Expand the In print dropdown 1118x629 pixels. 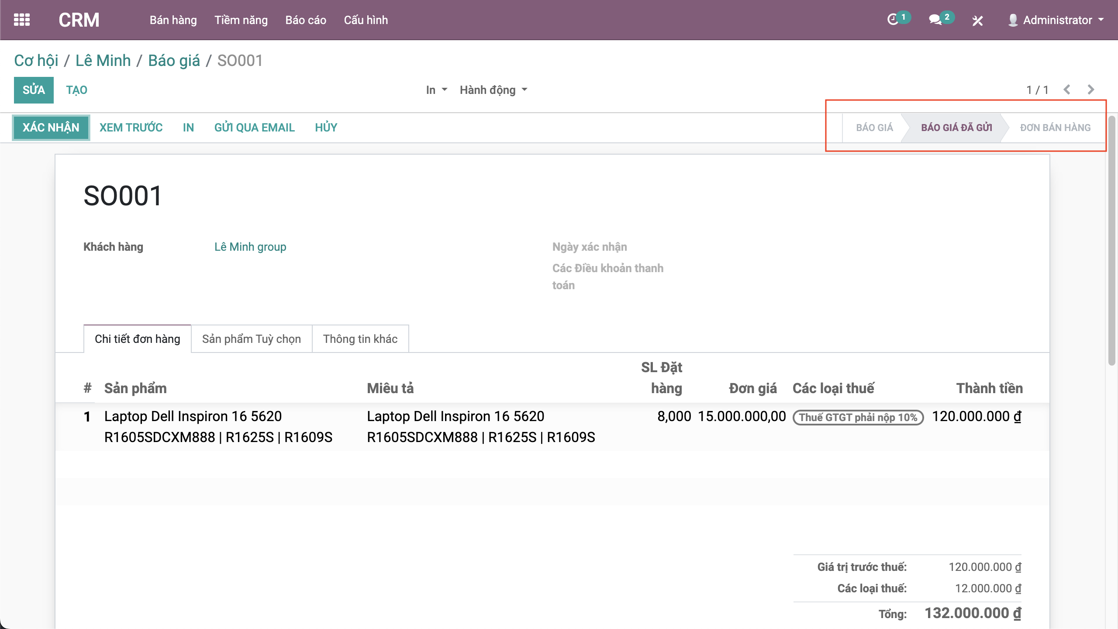pyautogui.click(x=436, y=90)
